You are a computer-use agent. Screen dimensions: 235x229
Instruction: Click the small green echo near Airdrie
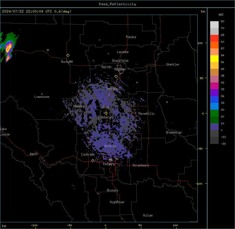pyautogui.click(x=97, y=137)
